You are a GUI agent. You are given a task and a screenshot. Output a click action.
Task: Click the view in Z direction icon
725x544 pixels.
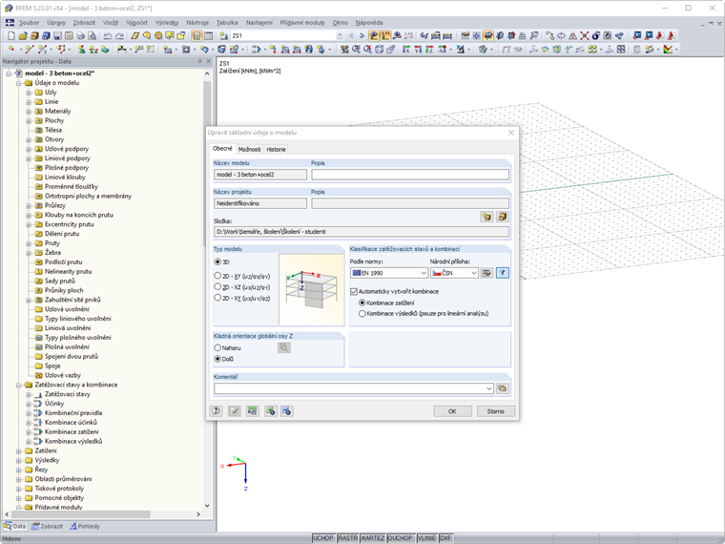coord(429,49)
